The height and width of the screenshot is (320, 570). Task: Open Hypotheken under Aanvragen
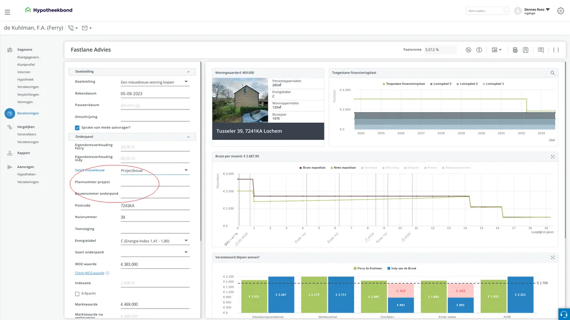point(27,174)
